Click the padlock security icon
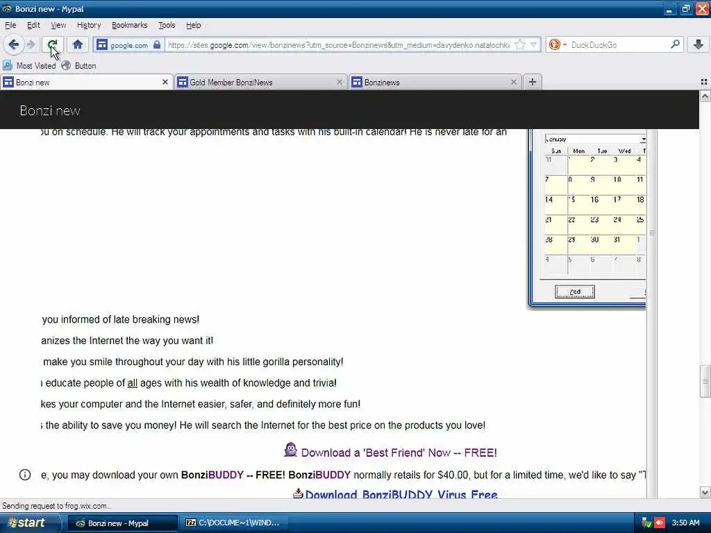Viewport: 711px width, 533px height. [157, 44]
